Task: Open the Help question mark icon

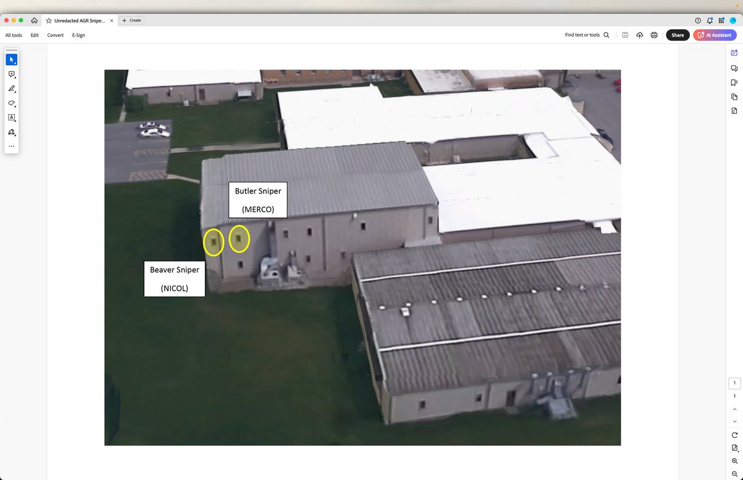Action: click(x=698, y=20)
